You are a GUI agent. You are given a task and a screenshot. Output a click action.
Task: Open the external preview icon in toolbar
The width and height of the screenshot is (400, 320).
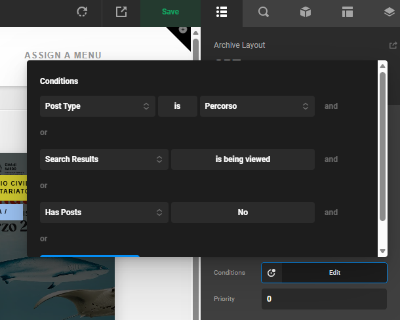tap(121, 12)
